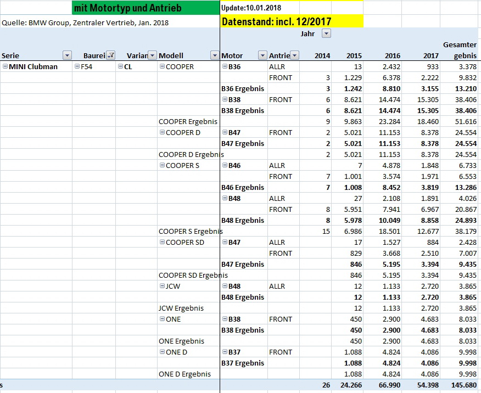
Task: Collapse the COOPER S model group
Action: [x=163, y=165]
